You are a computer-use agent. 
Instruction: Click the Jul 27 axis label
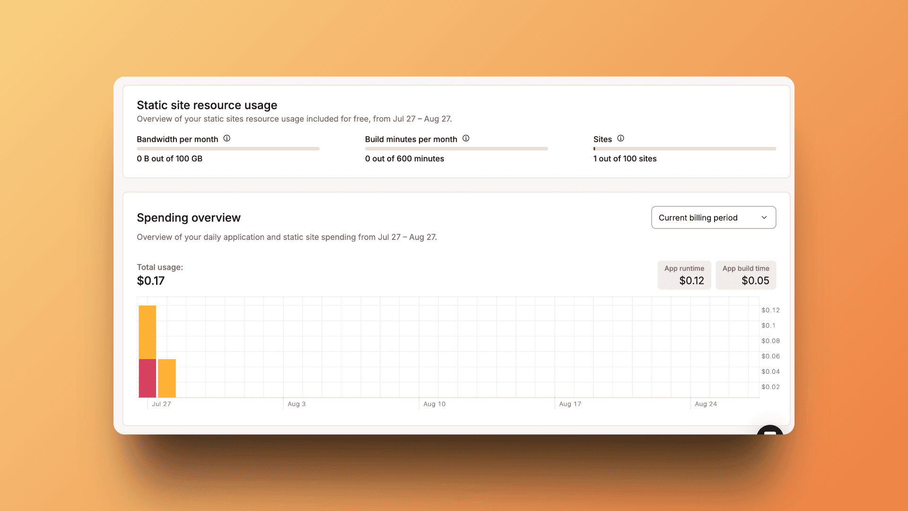click(161, 404)
